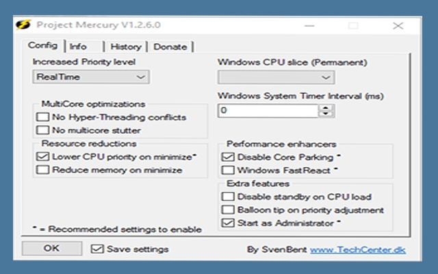The height and width of the screenshot is (274, 438).
Task: Click the Project Mercury lightning bolt icon
Action: 23,25
